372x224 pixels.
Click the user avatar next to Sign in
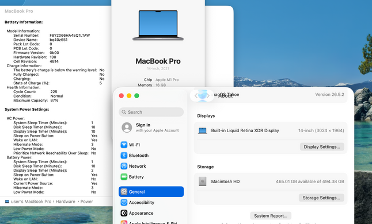click(x=127, y=128)
